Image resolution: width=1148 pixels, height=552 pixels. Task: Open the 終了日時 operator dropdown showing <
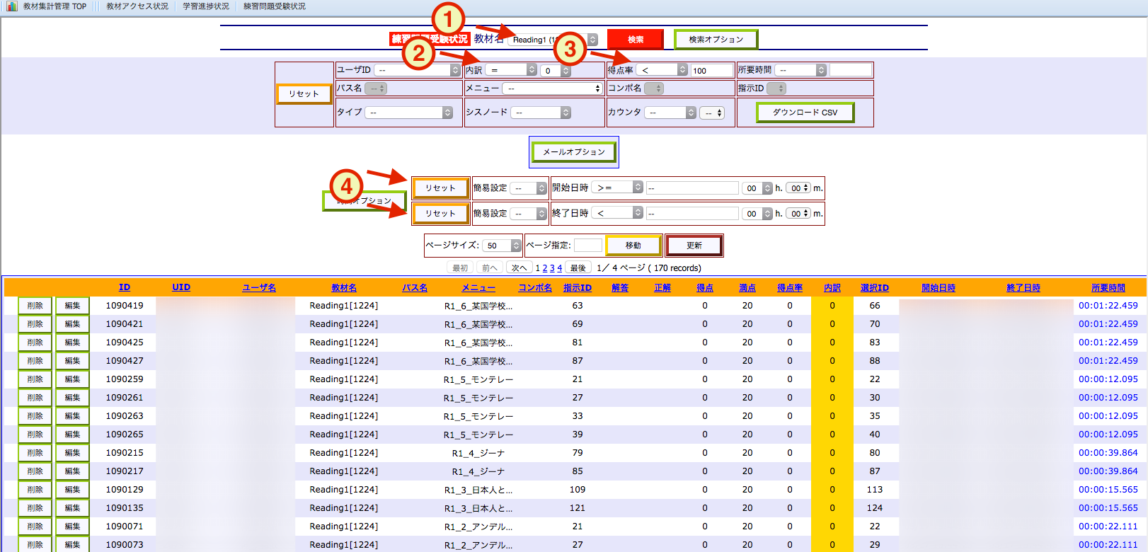(x=617, y=213)
